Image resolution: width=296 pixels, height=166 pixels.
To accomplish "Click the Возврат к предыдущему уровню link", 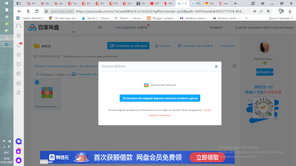I will pos(55,66).
